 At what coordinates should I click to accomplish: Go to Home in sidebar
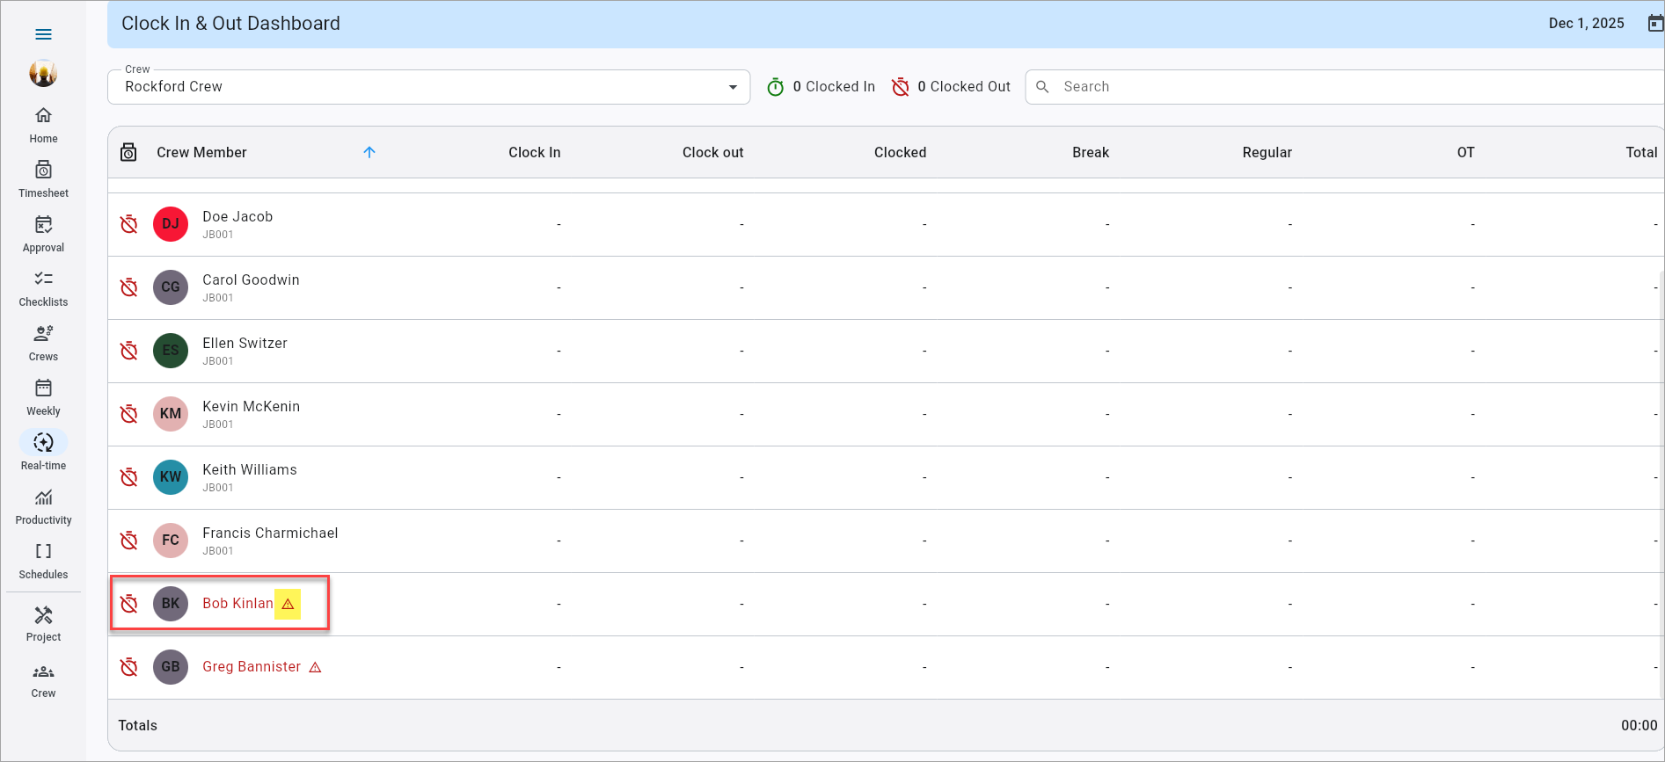point(43,126)
